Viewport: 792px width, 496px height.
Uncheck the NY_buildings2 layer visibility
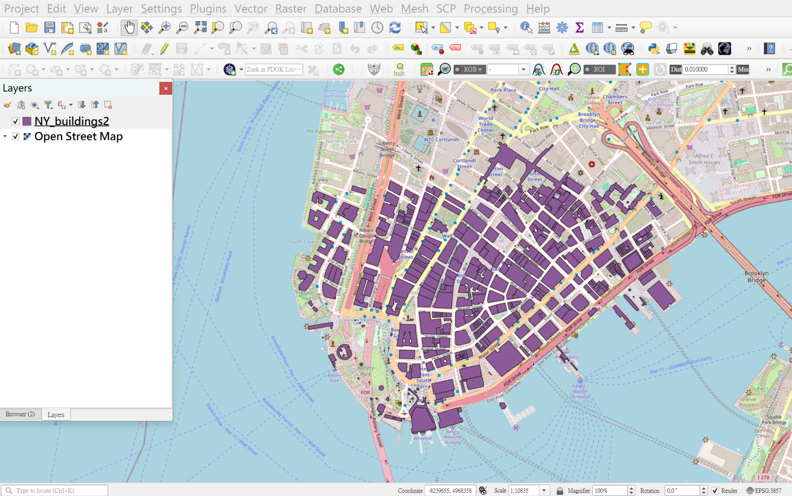(x=15, y=121)
